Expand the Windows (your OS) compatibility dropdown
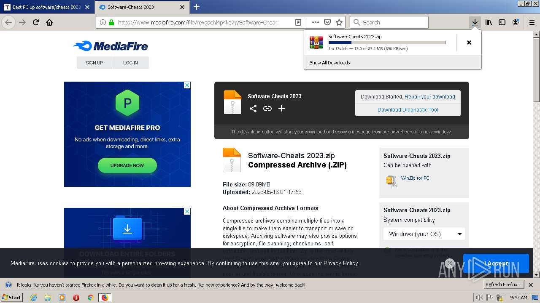Image resolution: width=540 pixels, height=303 pixels. (x=424, y=234)
